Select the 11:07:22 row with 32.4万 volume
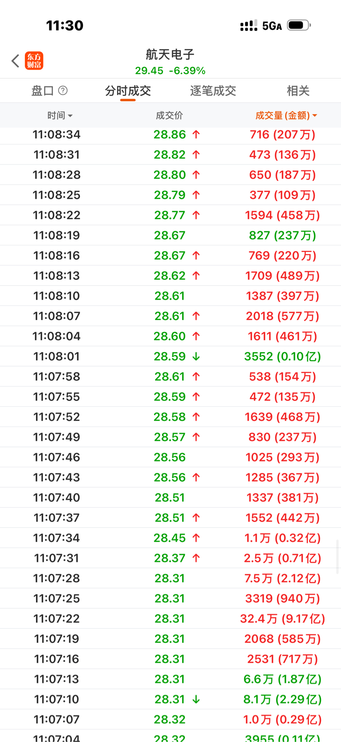The image size is (341, 742). [x=170, y=618]
